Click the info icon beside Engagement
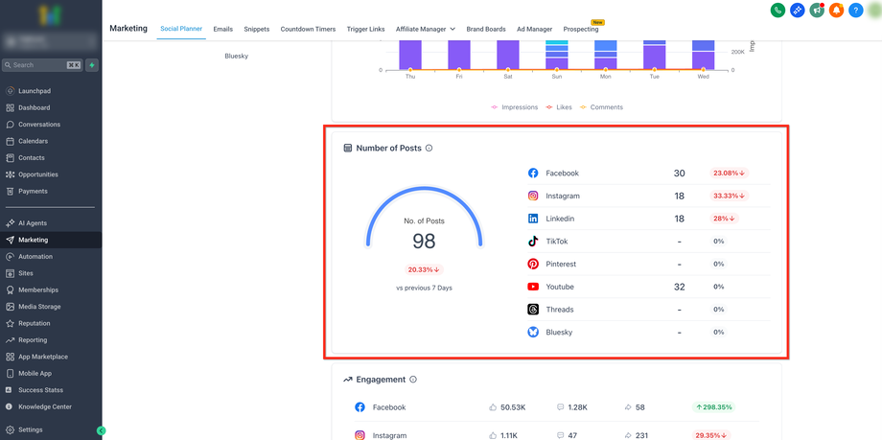This screenshot has width=882, height=440. (x=413, y=380)
